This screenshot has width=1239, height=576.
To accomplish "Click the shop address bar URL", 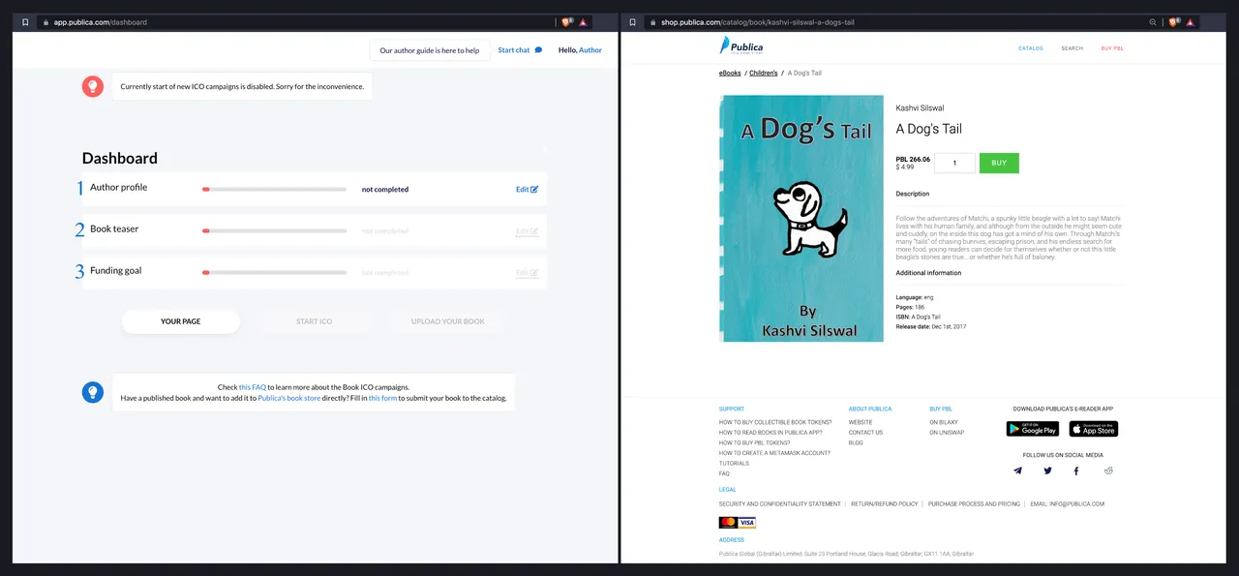I will tap(758, 22).
